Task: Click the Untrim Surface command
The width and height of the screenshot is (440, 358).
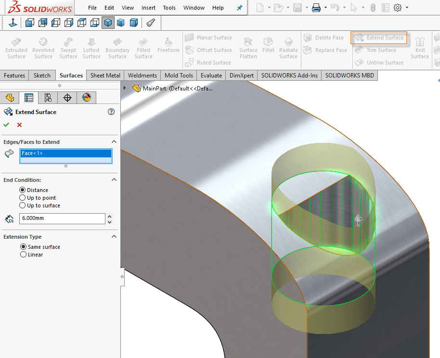Action: [379, 62]
